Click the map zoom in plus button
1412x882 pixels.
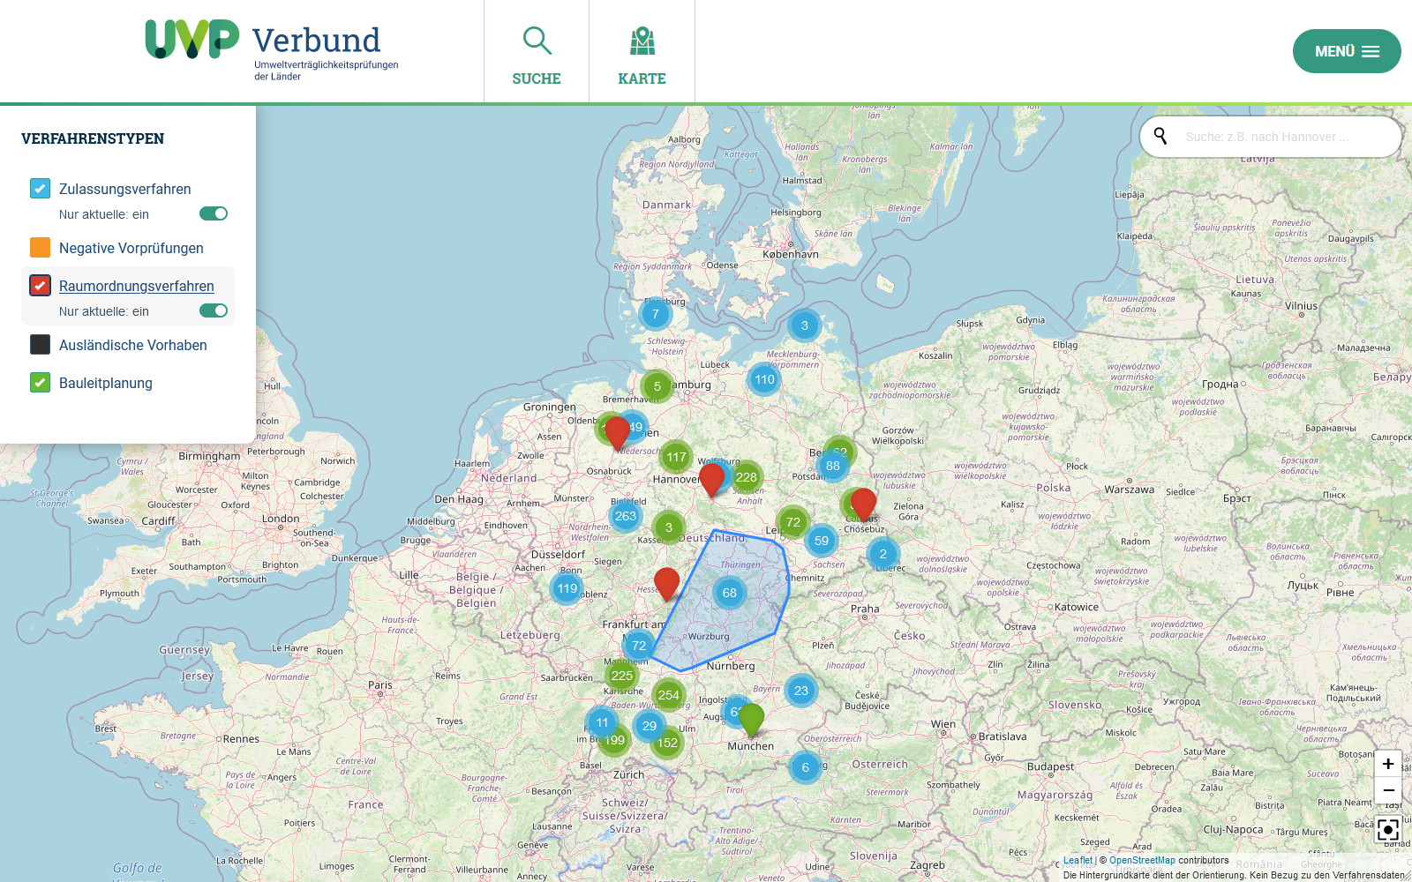pyautogui.click(x=1388, y=764)
